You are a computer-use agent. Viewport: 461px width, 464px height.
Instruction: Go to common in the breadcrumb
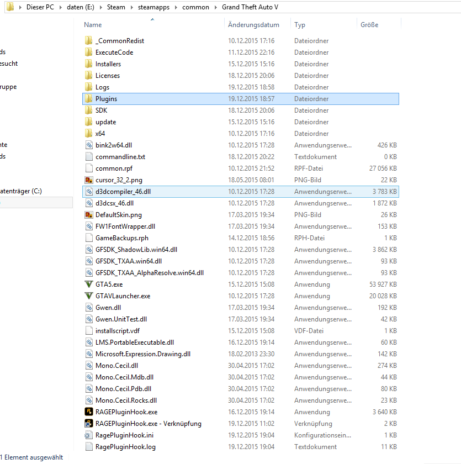coord(195,7)
